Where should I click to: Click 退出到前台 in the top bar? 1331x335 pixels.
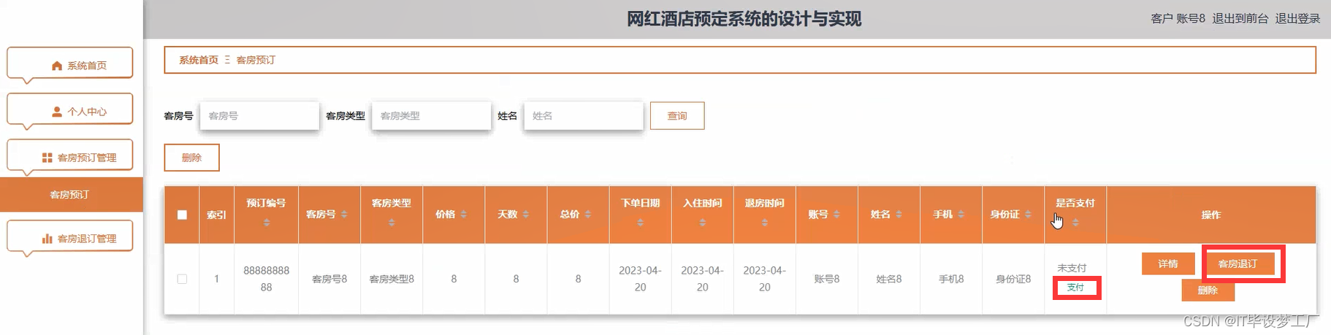pos(1240,18)
